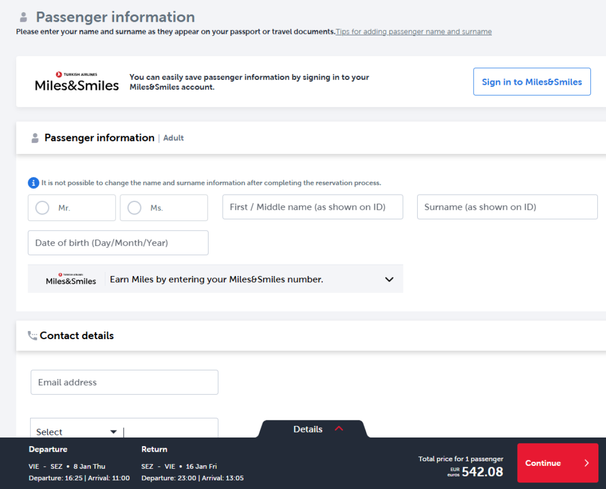Viewport: 606px width, 489px height.
Task: Focus the Surname input field
Action: [x=507, y=207]
